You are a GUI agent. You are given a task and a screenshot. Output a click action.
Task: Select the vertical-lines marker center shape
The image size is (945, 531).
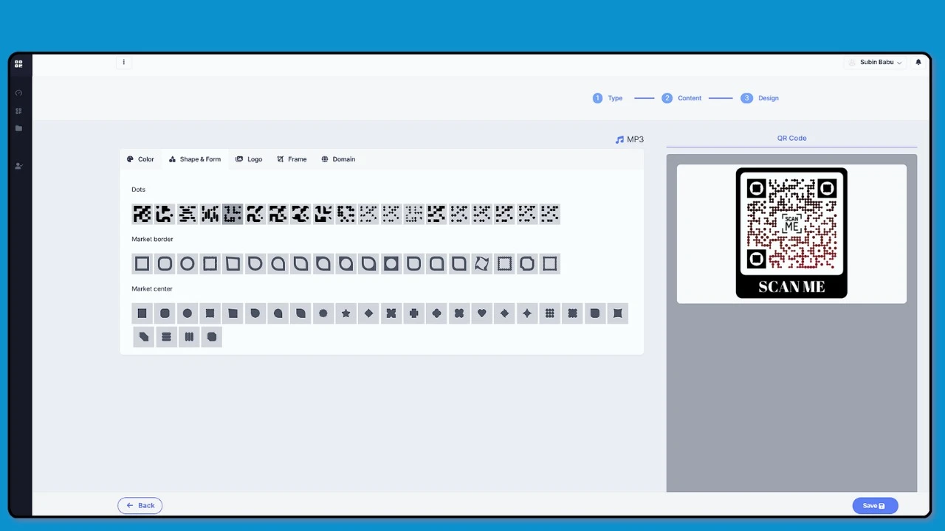point(189,337)
